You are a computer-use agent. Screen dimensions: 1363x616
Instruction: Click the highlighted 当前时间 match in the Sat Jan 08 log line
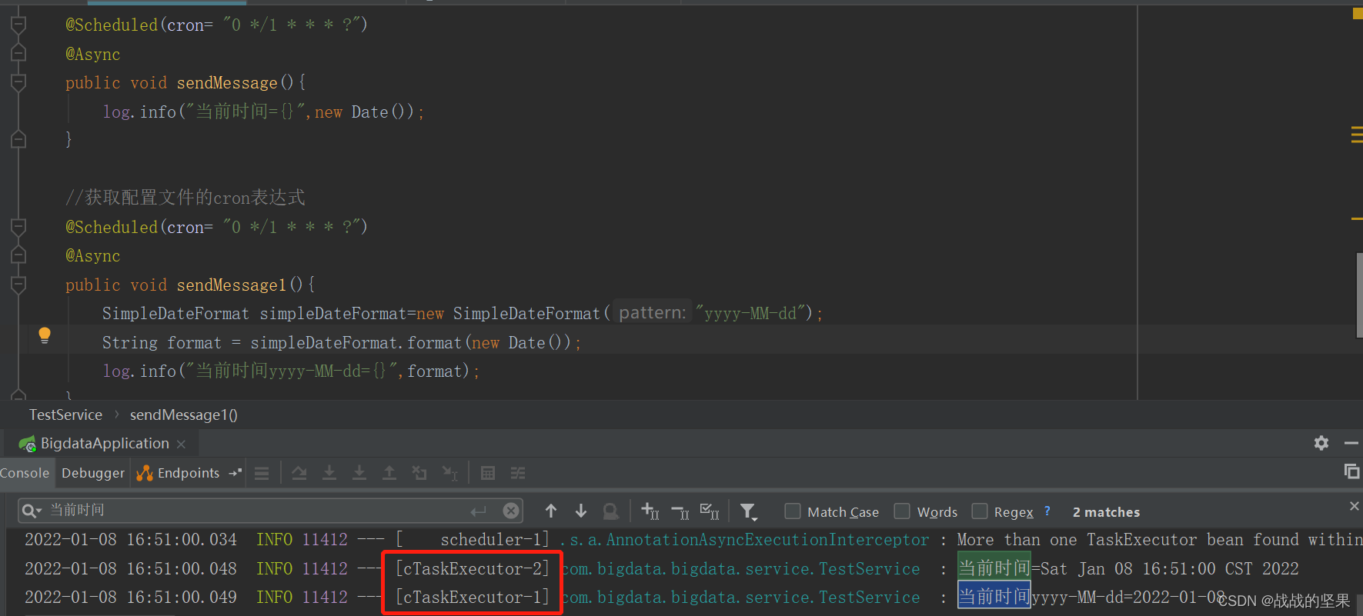point(994,568)
